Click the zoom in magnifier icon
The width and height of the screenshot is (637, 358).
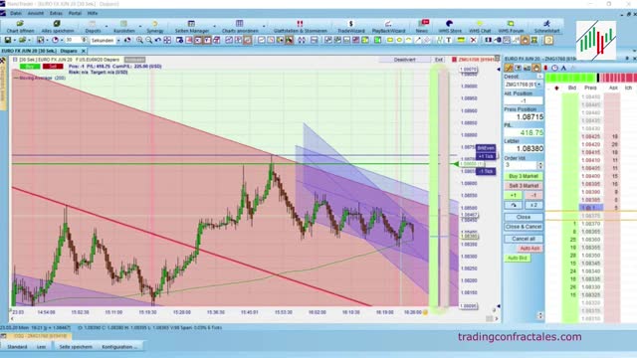coord(139,40)
